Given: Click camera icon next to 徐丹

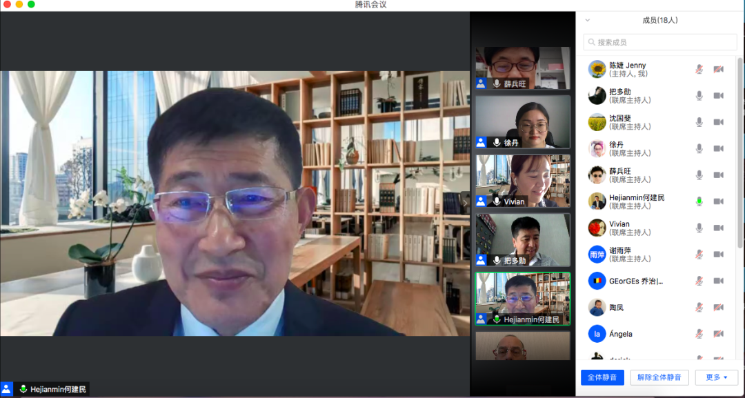Looking at the screenshot, I should coord(718,148).
